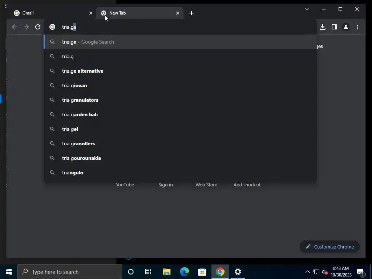The image size is (372, 279).
Task: Open the Chrome profile avatar menu
Action: (346, 27)
